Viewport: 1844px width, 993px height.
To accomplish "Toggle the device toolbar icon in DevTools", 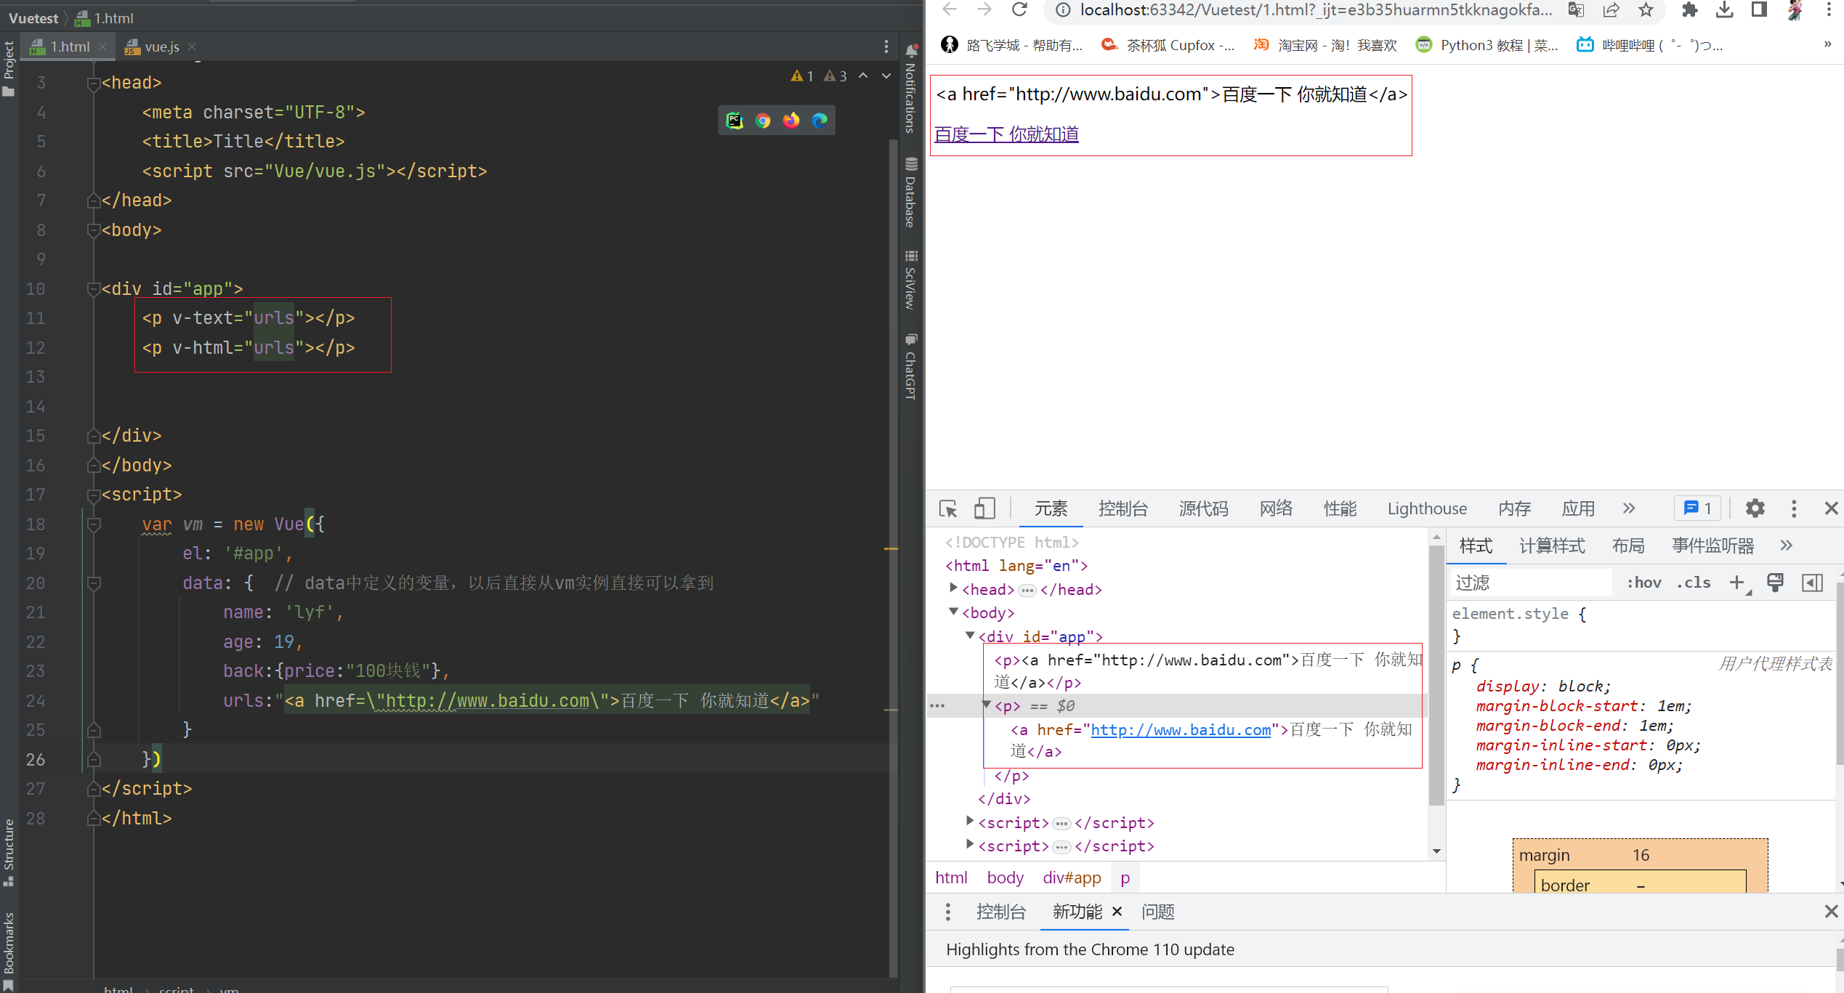I will point(984,508).
